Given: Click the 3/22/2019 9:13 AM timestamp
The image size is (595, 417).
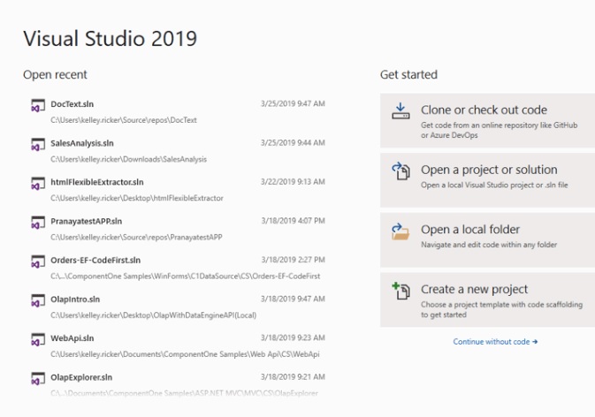Looking at the screenshot, I should pos(293,182).
